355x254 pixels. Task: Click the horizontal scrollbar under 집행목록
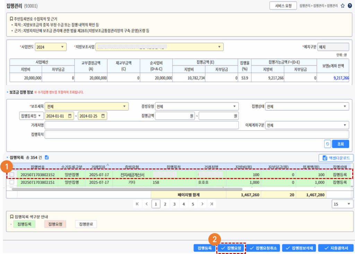pyautogui.click(x=127, y=189)
